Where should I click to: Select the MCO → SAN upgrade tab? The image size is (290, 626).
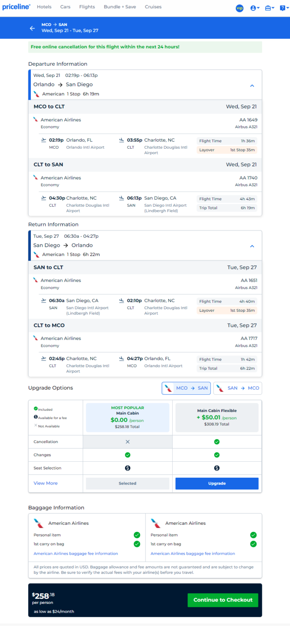pos(186,388)
